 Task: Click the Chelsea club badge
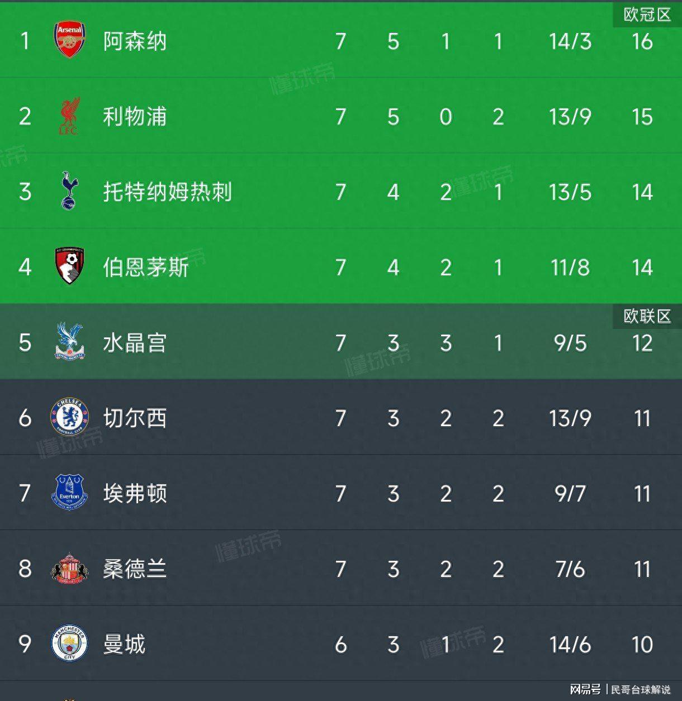point(69,417)
